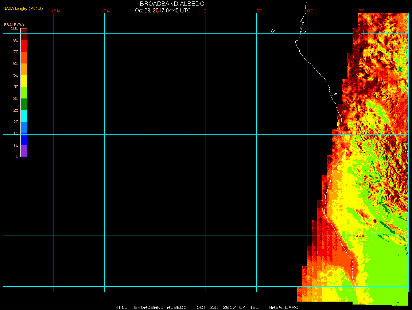Click the 15S latitude label
Screen dimensions: 412x310
359,185
